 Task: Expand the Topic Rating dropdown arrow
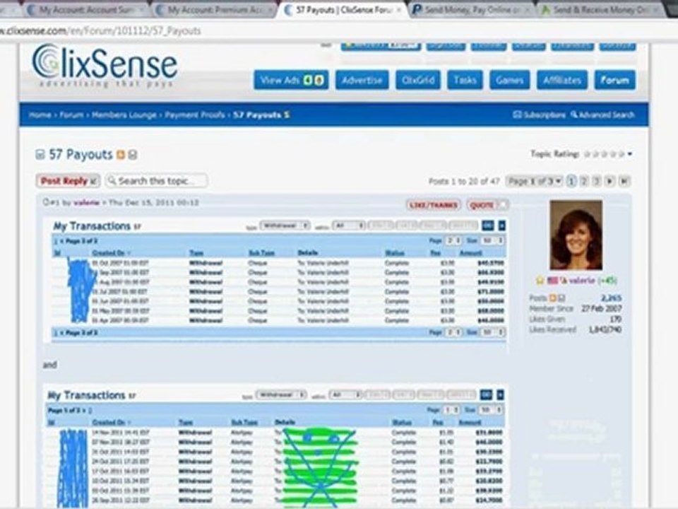pyautogui.click(x=629, y=154)
